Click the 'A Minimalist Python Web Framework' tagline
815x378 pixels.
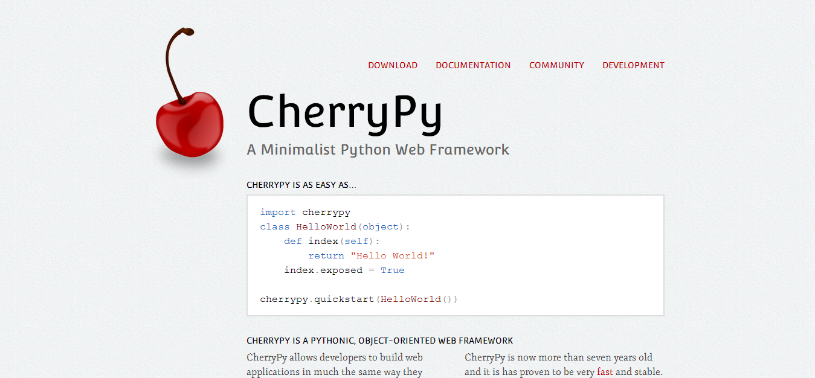[378, 150]
